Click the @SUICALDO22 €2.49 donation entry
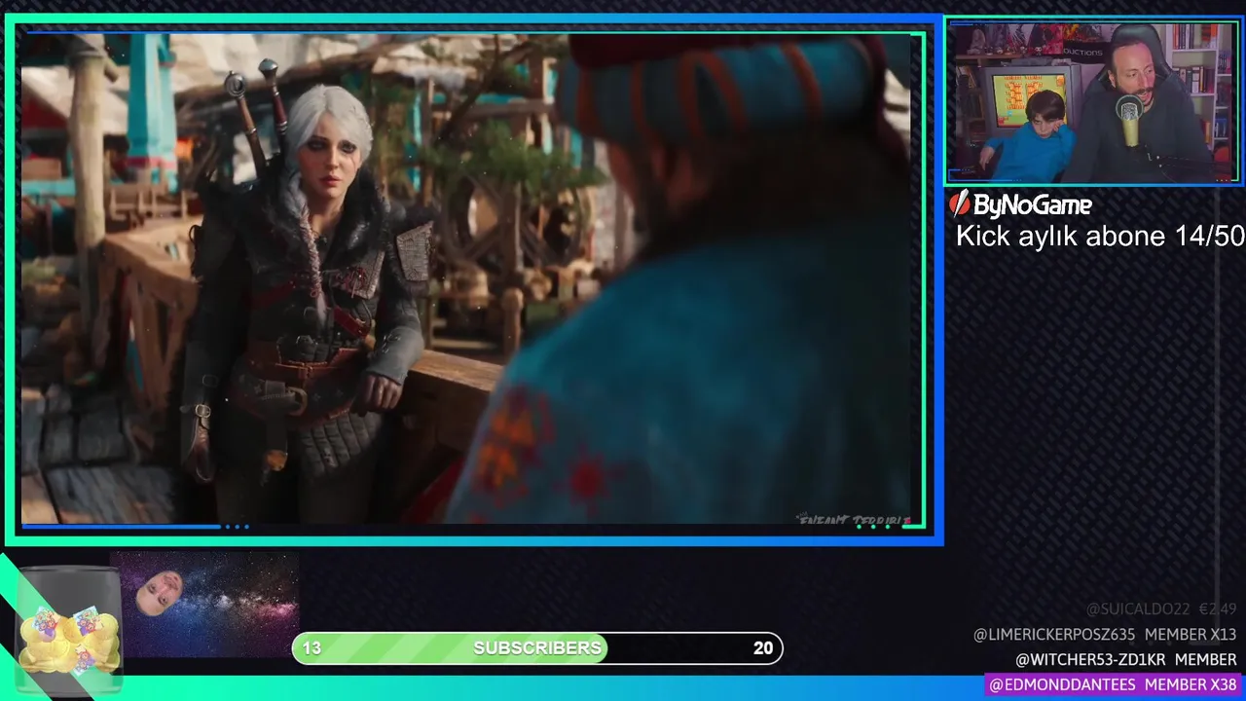This screenshot has width=1246, height=701. 1160,609
